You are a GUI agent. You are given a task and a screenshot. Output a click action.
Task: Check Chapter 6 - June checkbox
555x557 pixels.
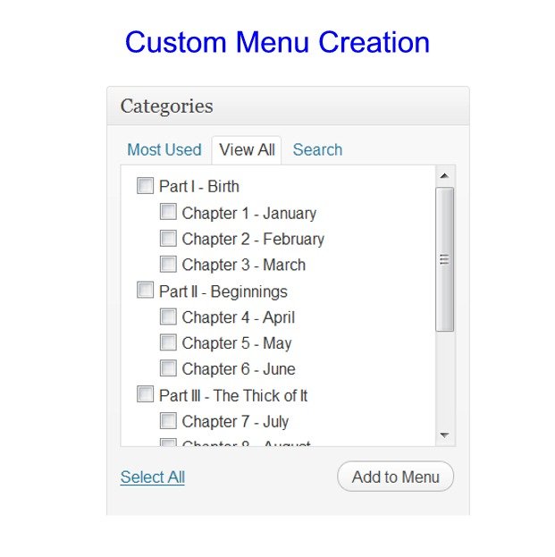click(x=168, y=368)
